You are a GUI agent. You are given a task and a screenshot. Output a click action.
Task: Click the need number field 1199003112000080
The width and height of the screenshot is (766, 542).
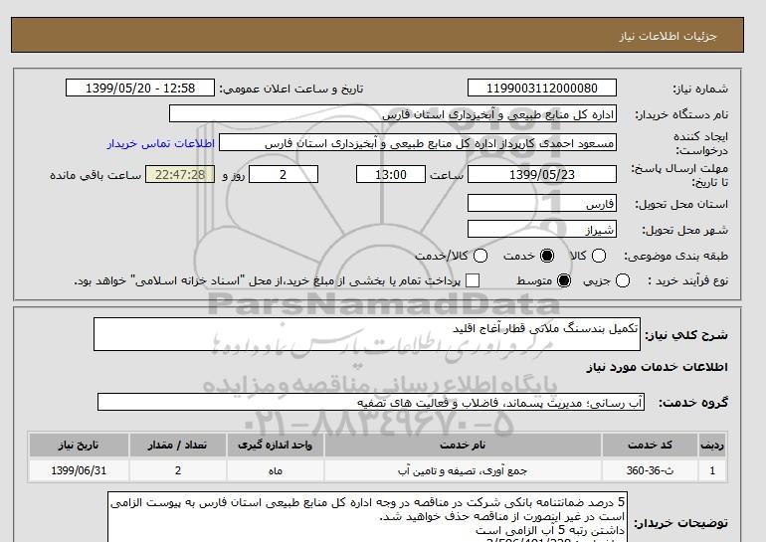pyautogui.click(x=542, y=88)
